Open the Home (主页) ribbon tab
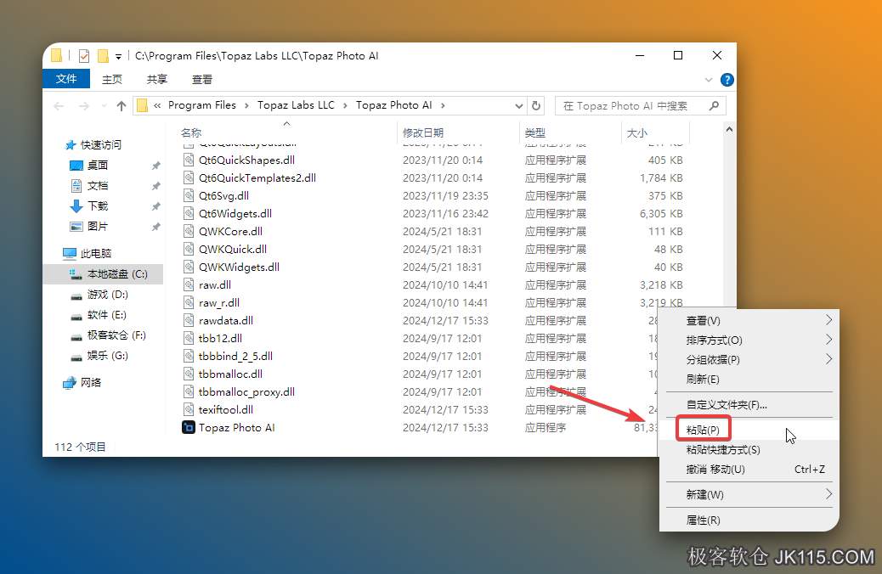Image resolution: width=882 pixels, height=574 pixels. (x=112, y=79)
